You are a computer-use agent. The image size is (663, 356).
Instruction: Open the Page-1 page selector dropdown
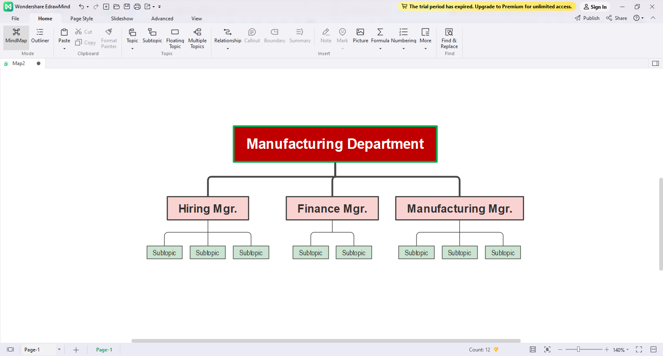click(x=59, y=350)
